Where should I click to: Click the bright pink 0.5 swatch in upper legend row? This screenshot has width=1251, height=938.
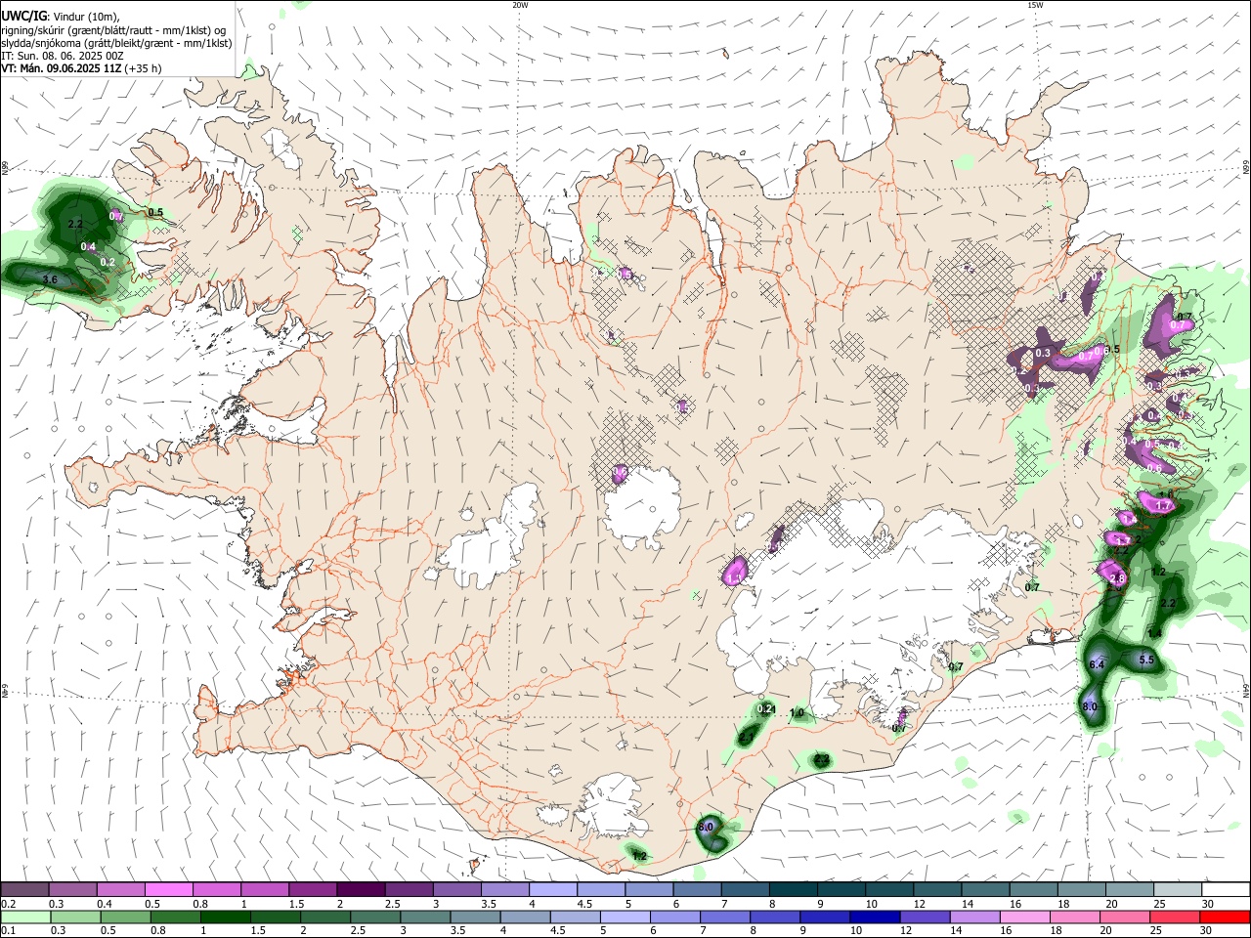click(x=168, y=889)
